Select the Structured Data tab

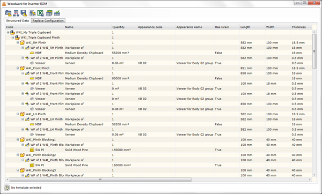coord(18,21)
